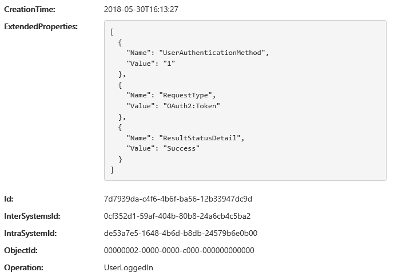
Task: Click the IntraSystemId label
Action: pyautogui.click(x=30, y=233)
